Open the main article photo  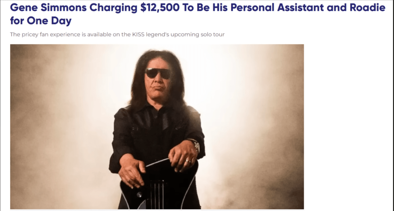[157, 127]
